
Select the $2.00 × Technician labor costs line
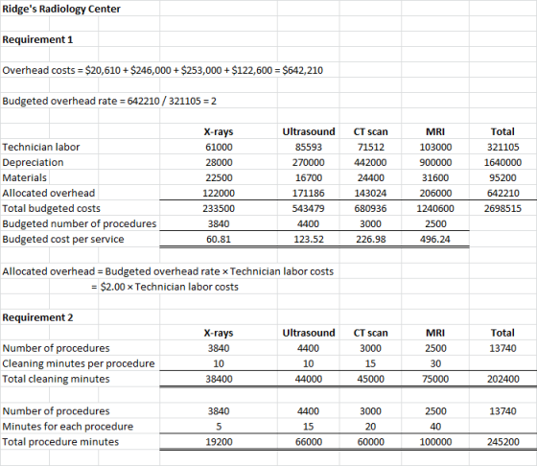(165, 288)
